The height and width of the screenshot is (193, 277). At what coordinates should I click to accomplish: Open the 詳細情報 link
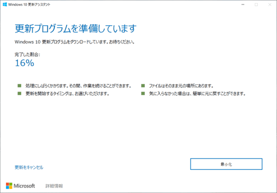click(x=54, y=186)
